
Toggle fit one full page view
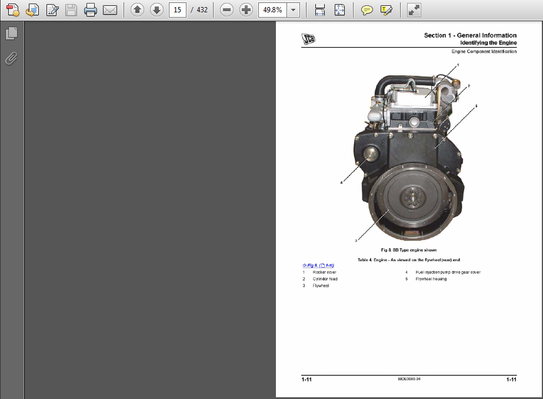coord(339,10)
